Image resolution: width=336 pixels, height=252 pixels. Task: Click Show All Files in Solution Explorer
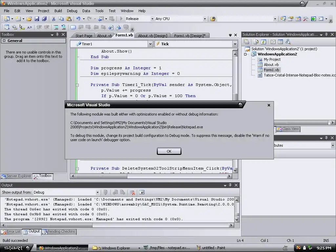tap(256, 42)
